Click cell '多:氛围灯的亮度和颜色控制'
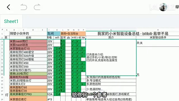This screenshot has width=179, height=101. coord(111,77)
